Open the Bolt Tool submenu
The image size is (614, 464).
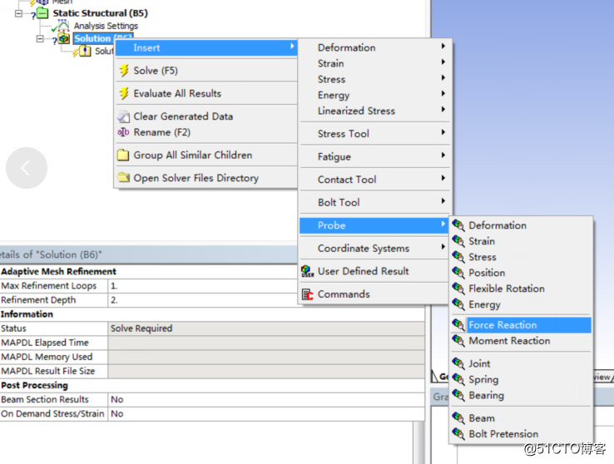(375, 202)
